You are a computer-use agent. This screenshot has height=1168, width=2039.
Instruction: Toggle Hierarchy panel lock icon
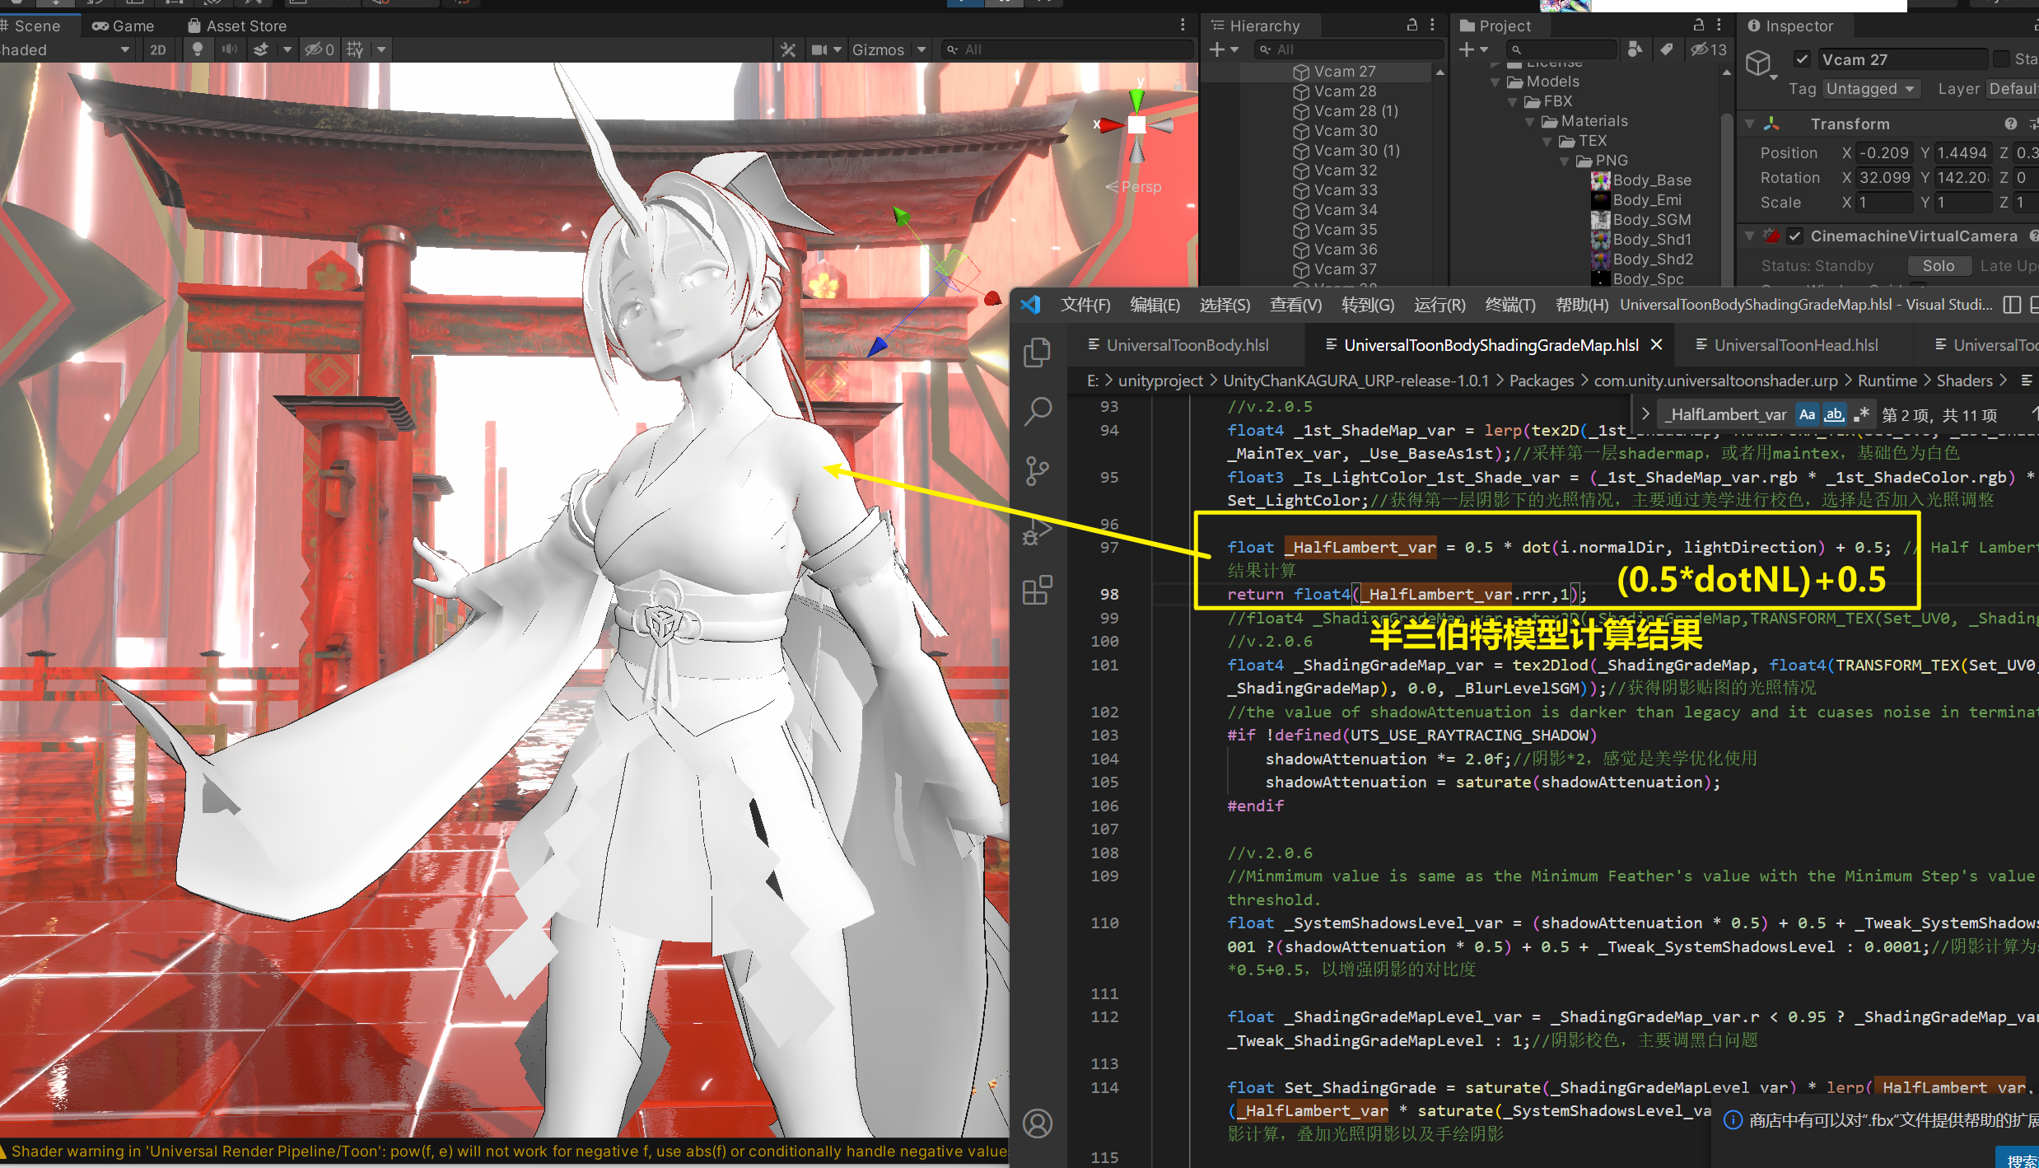[1411, 25]
